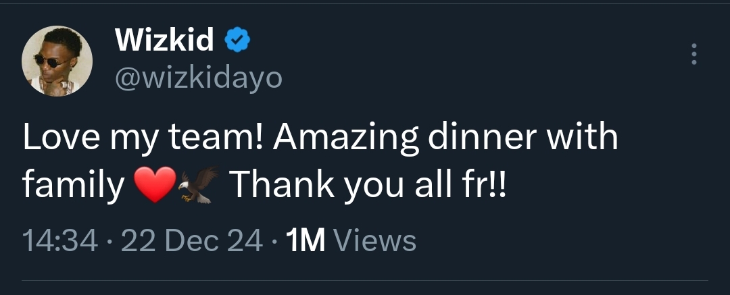Open Wizkid's profile picture
The height and width of the screenshot is (295, 730).
(x=53, y=62)
